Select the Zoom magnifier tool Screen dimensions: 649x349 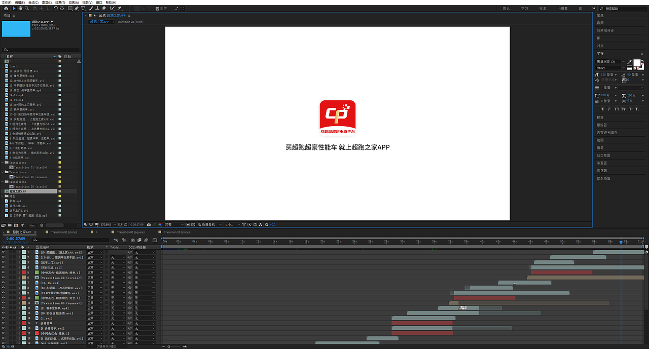[x=27, y=9]
